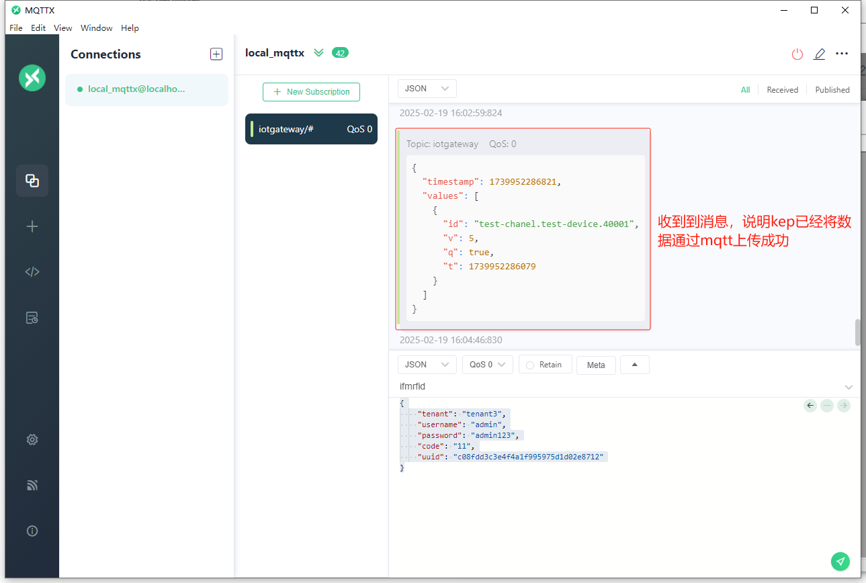
Task: Click the 42 unread messages badge
Action: [x=341, y=53]
